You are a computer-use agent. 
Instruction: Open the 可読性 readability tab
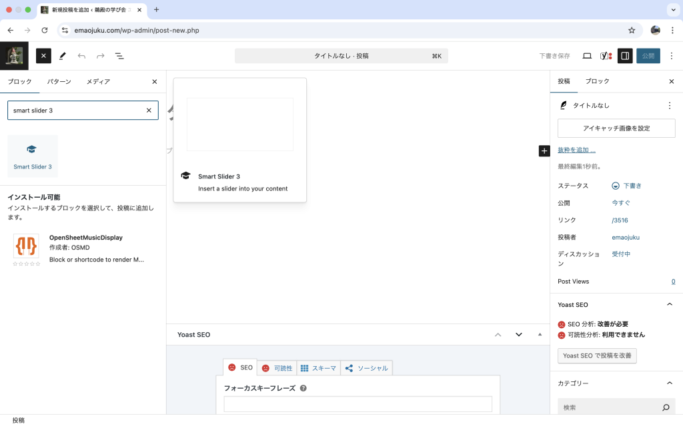pos(277,368)
